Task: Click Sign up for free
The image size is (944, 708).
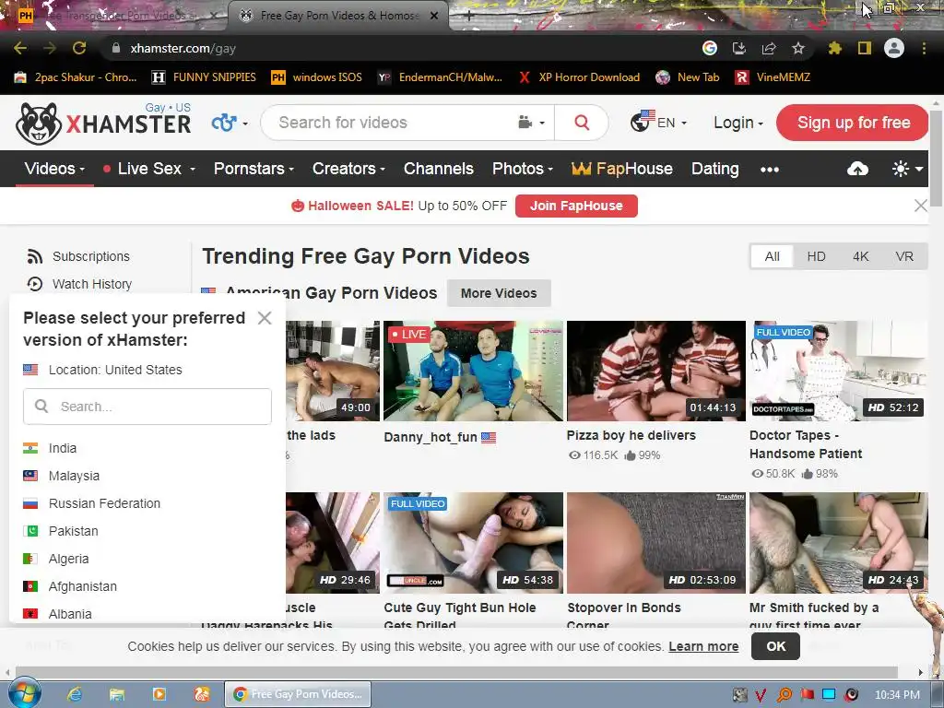Action: (x=853, y=123)
